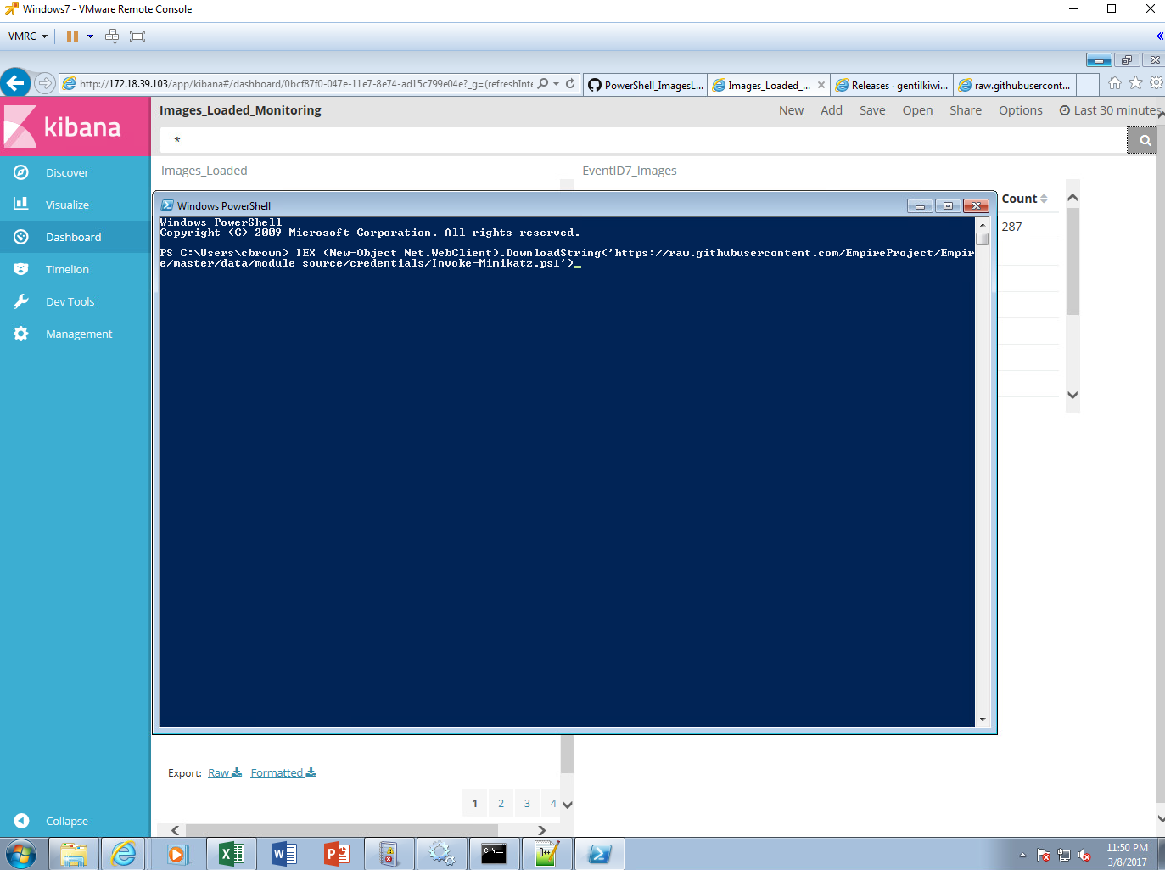Select the 287 count cell

pyautogui.click(x=1011, y=227)
